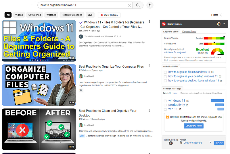This screenshot has width=230, height=154.
Task: Open external link icon next to 'productivity' tag
Action: pyautogui.click(x=187, y=105)
